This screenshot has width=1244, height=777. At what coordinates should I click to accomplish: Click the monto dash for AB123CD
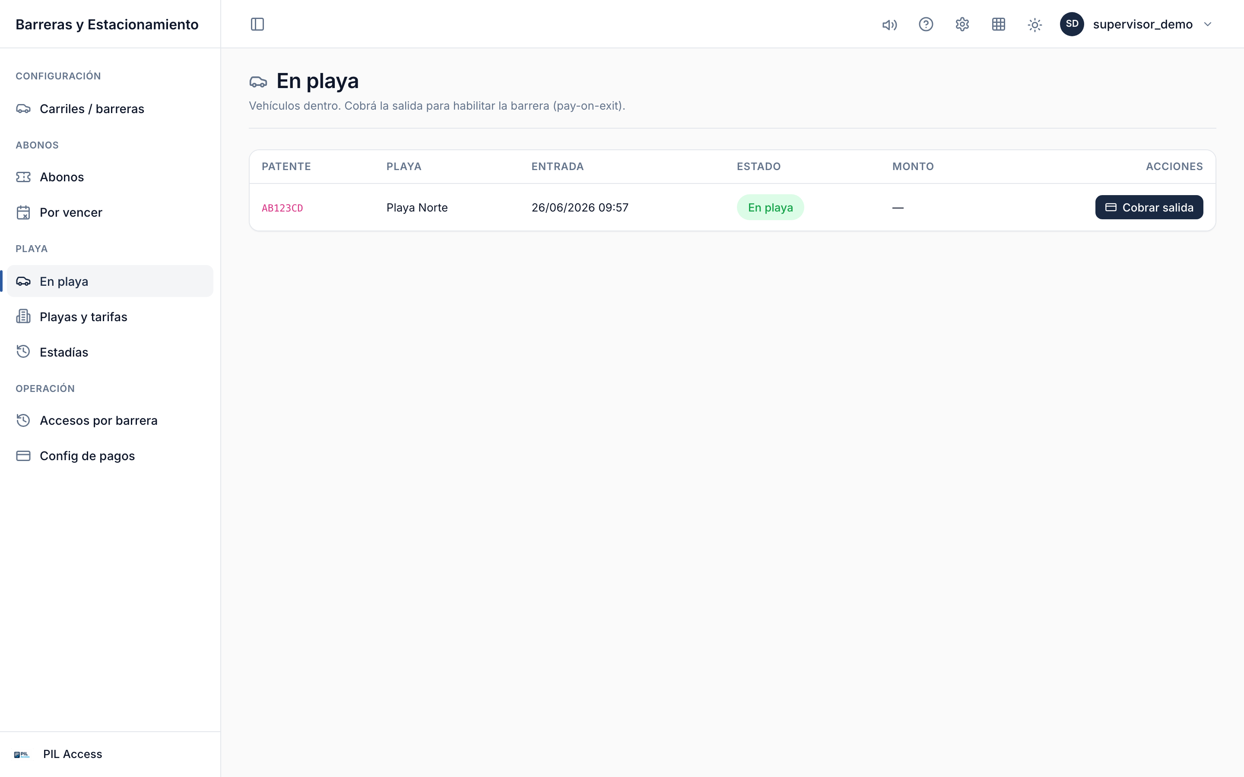tap(898, 208)
